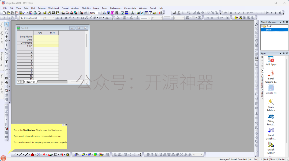The width and height of the screenshot is (289, 161).
Task: Underline the selected text
Action: (x=66, y=18)
